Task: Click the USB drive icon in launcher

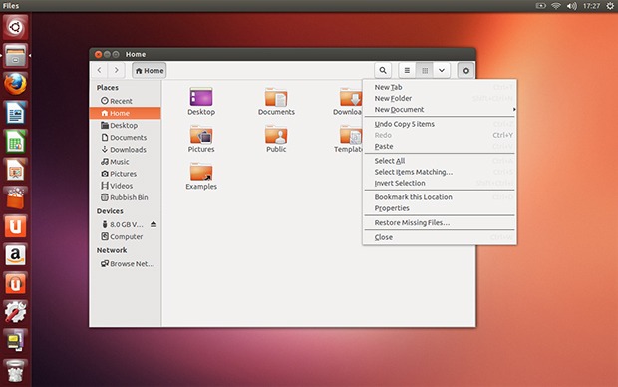Action: [x=15, y=341]
